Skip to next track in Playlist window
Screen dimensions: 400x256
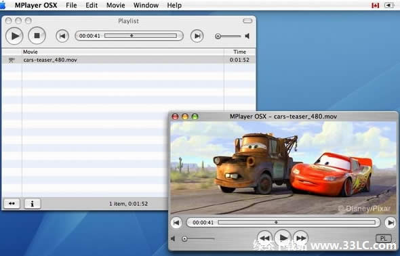[197, 36]
